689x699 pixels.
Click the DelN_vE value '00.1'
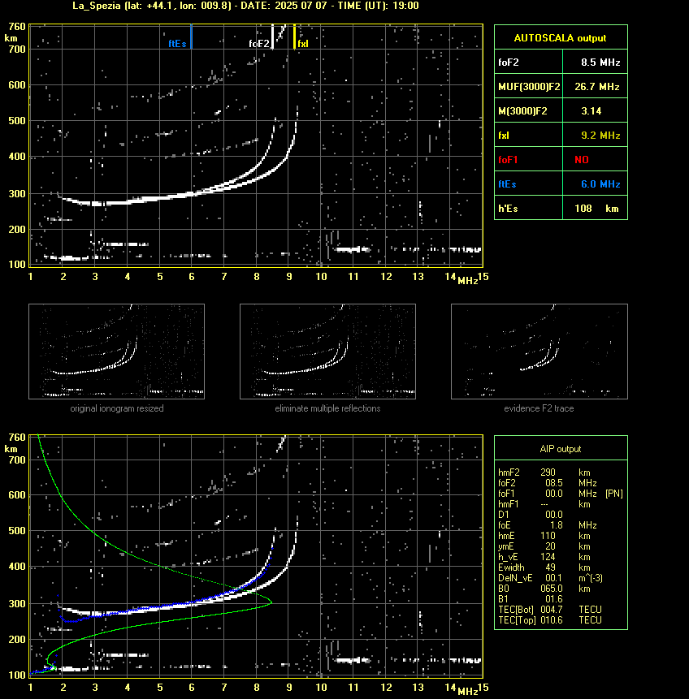[x=554, y=578]
